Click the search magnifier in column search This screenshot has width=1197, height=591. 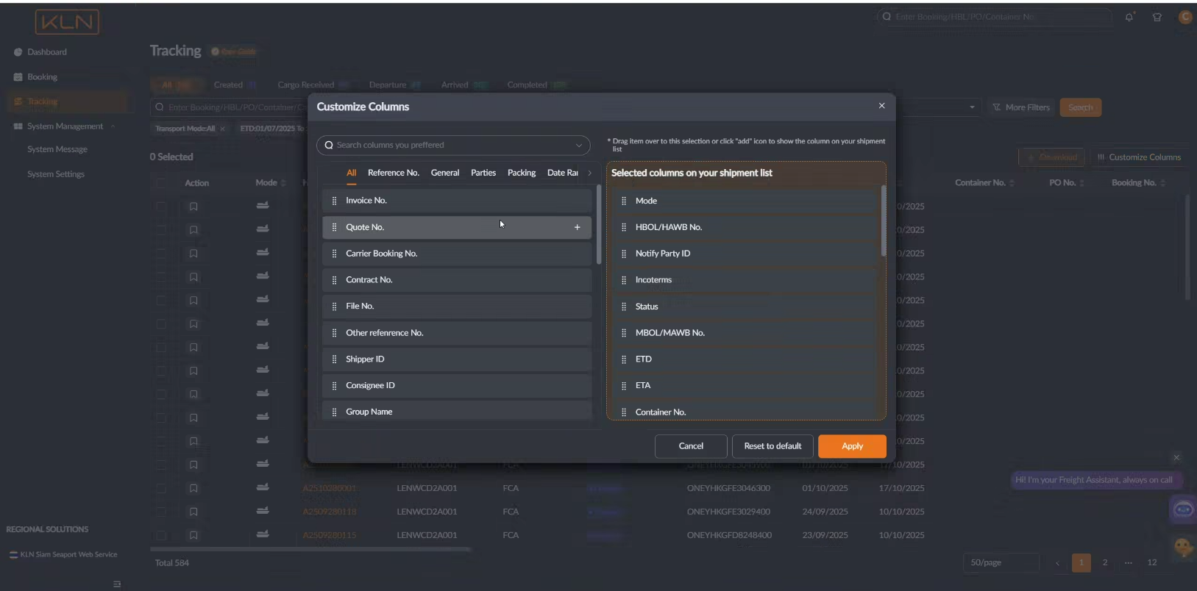pos(329,146)
